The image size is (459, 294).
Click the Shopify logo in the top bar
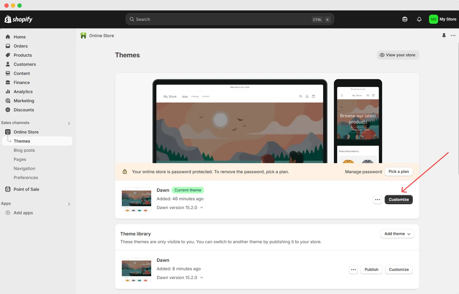(18, 19)
